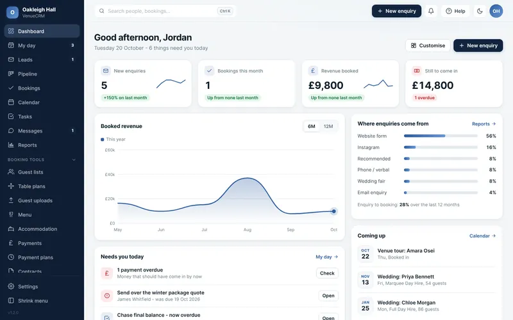Go to Leads in the sidebar
Viewport: 513px width, 320px height.
pyautogui.click(x=42, y=60)
